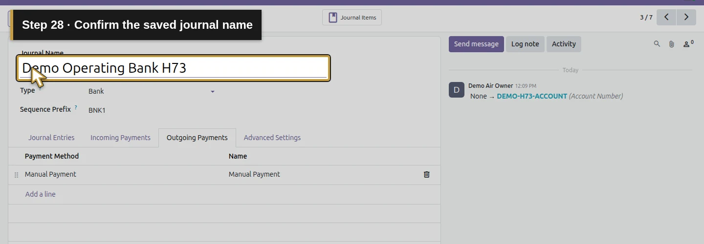Screen dimensions: 704x244
Task: Switch to the Incoming Payments tab
Action: pyautogui.click(x=120, y=138)
